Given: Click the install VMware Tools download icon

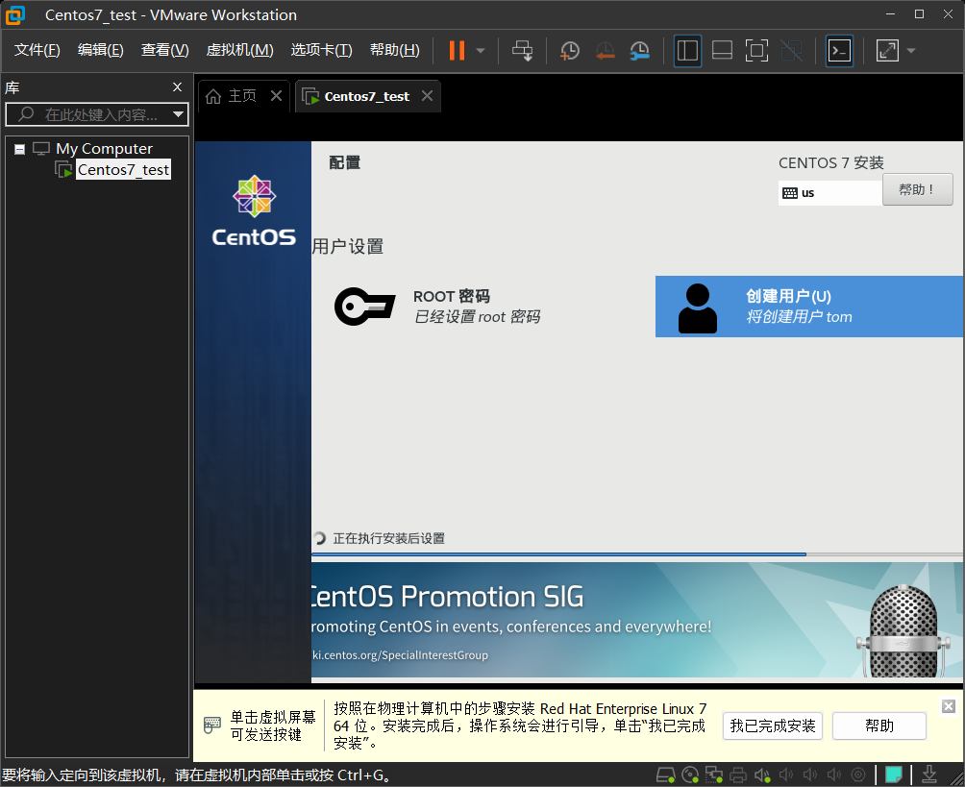Looking at the screenshot, I should (x=929, y=775).
